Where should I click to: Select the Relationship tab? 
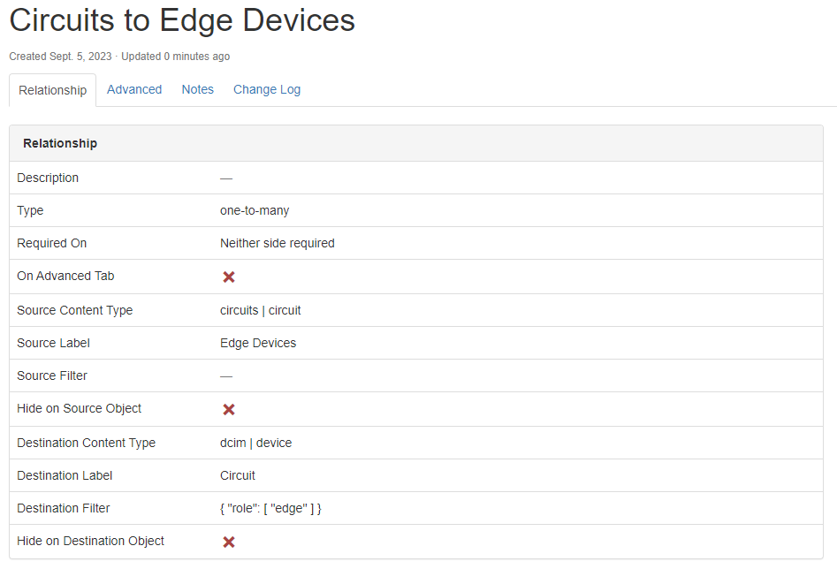pos(53,90)
